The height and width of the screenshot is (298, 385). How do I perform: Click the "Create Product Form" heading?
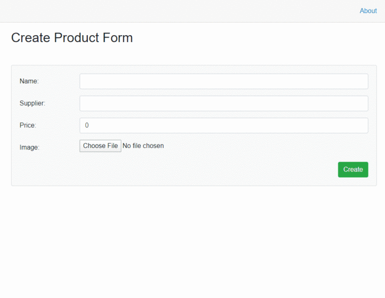tap(72, 38)
